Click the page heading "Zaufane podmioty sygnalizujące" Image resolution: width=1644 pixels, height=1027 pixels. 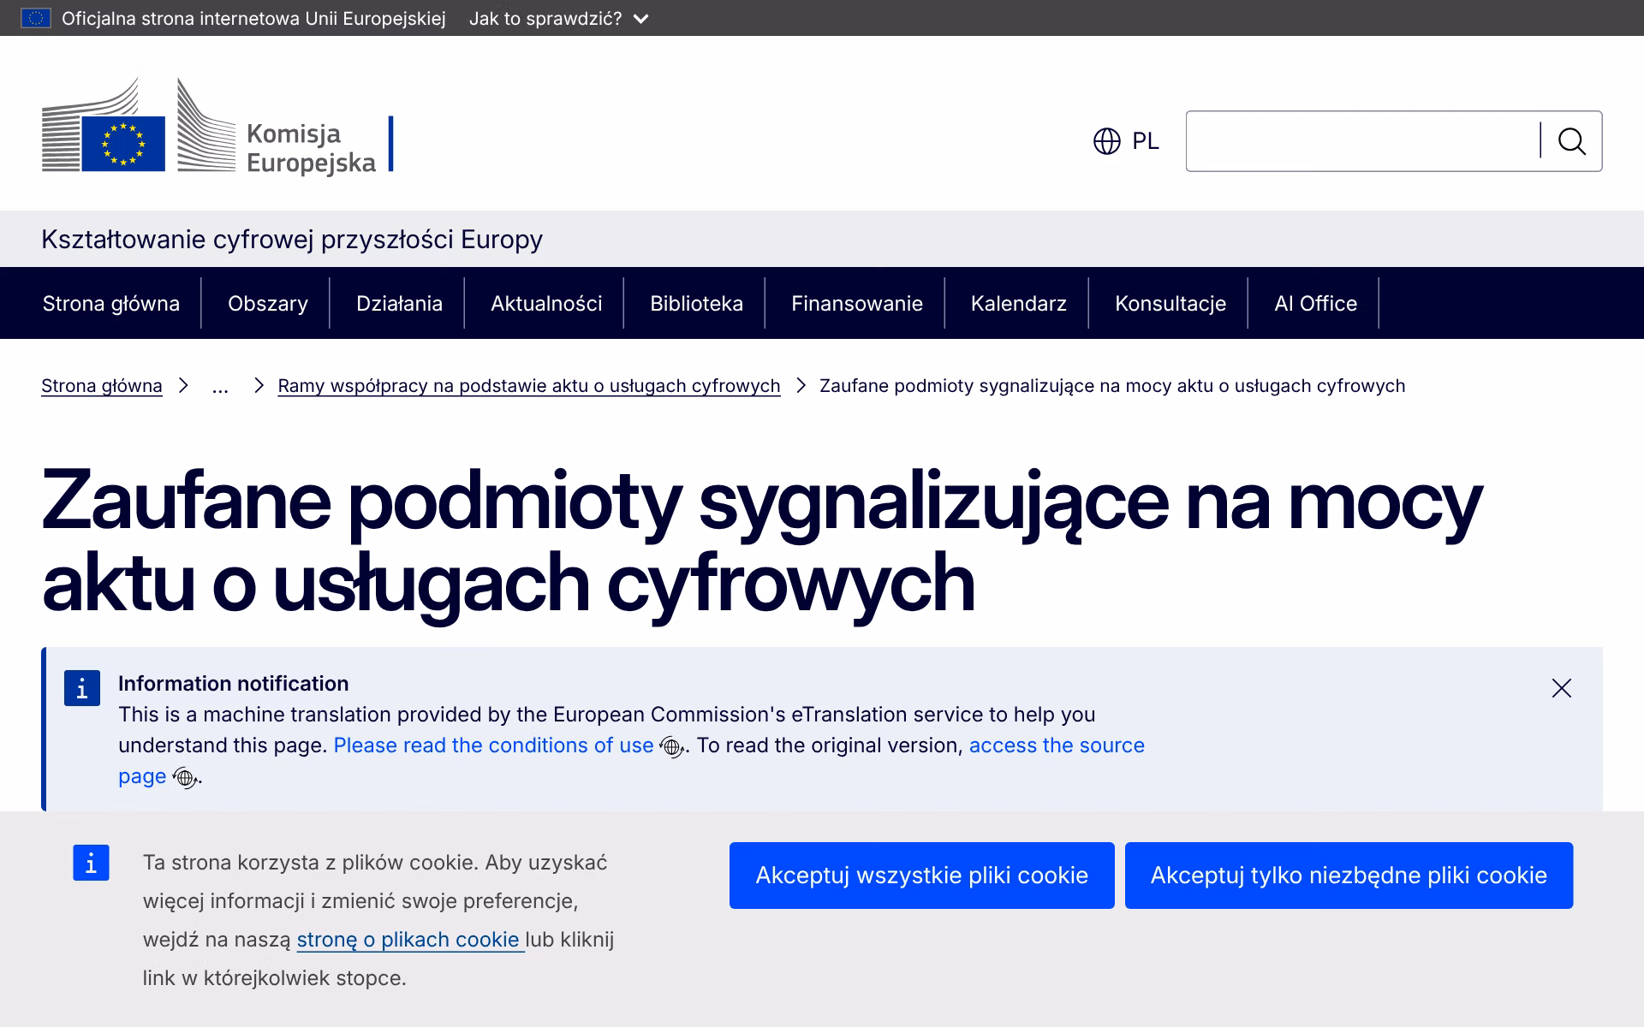click(x=761, y=542)
